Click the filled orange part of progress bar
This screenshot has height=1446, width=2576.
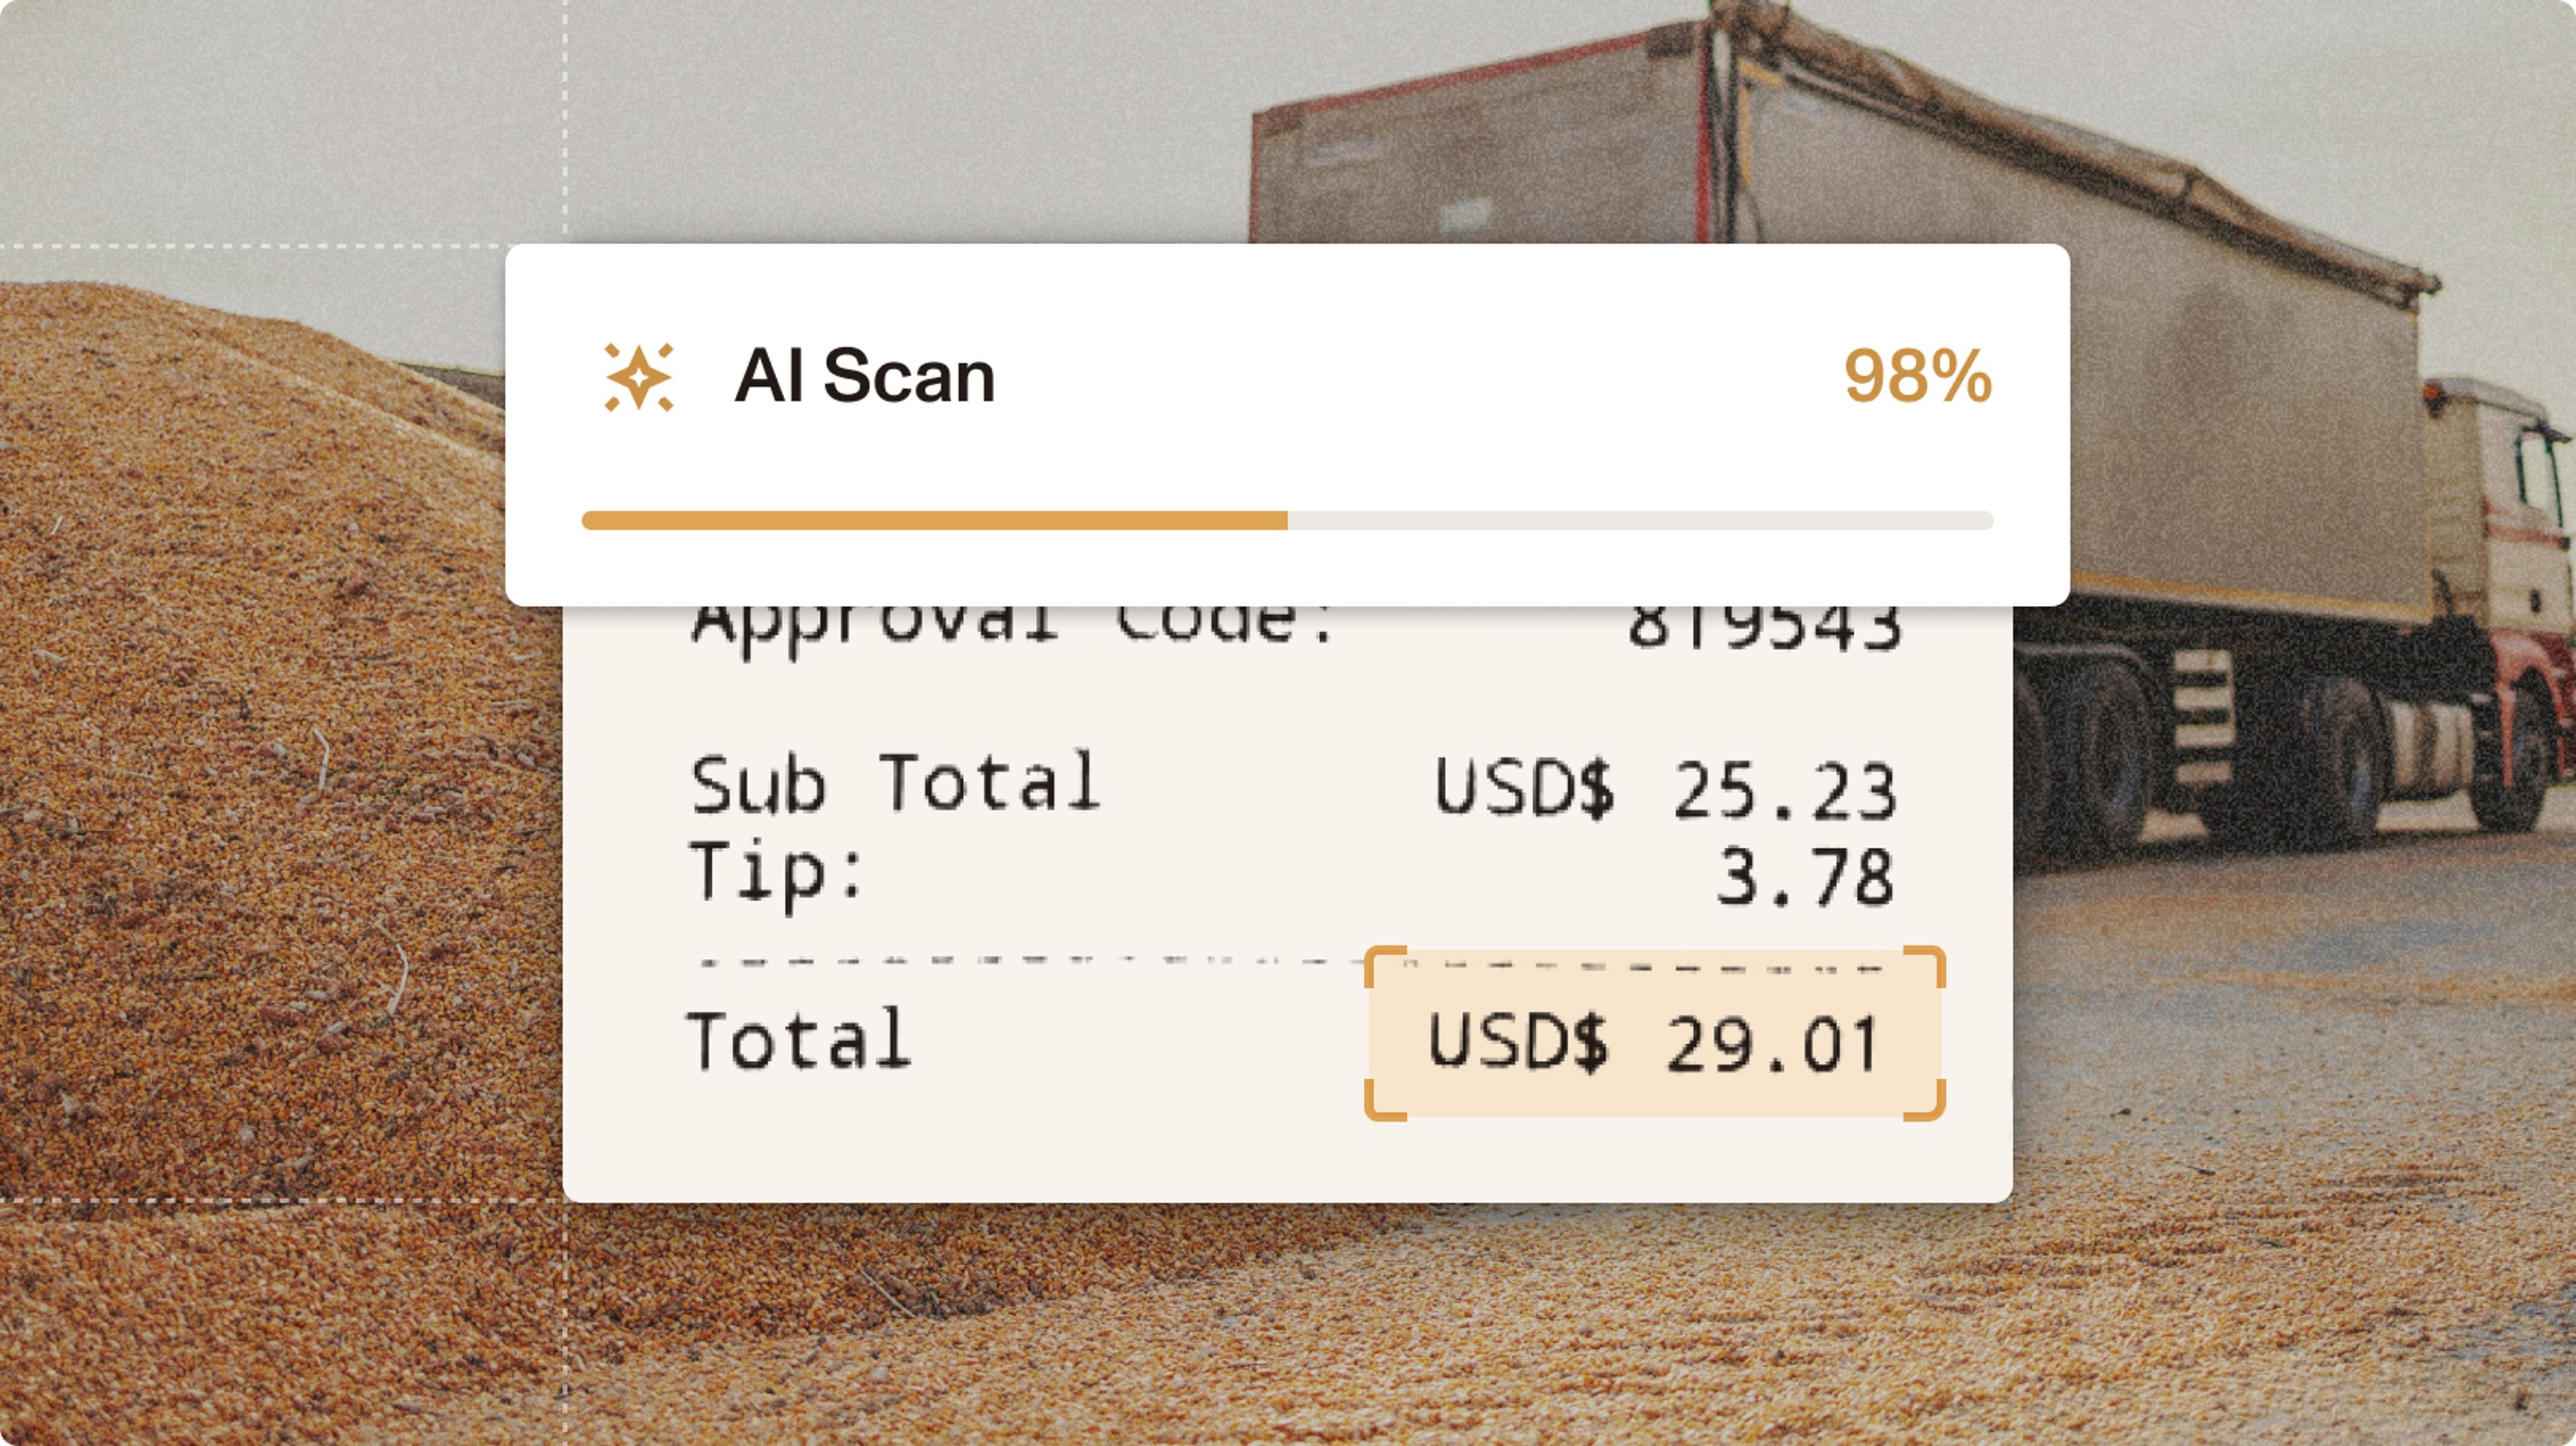point(934,520)
